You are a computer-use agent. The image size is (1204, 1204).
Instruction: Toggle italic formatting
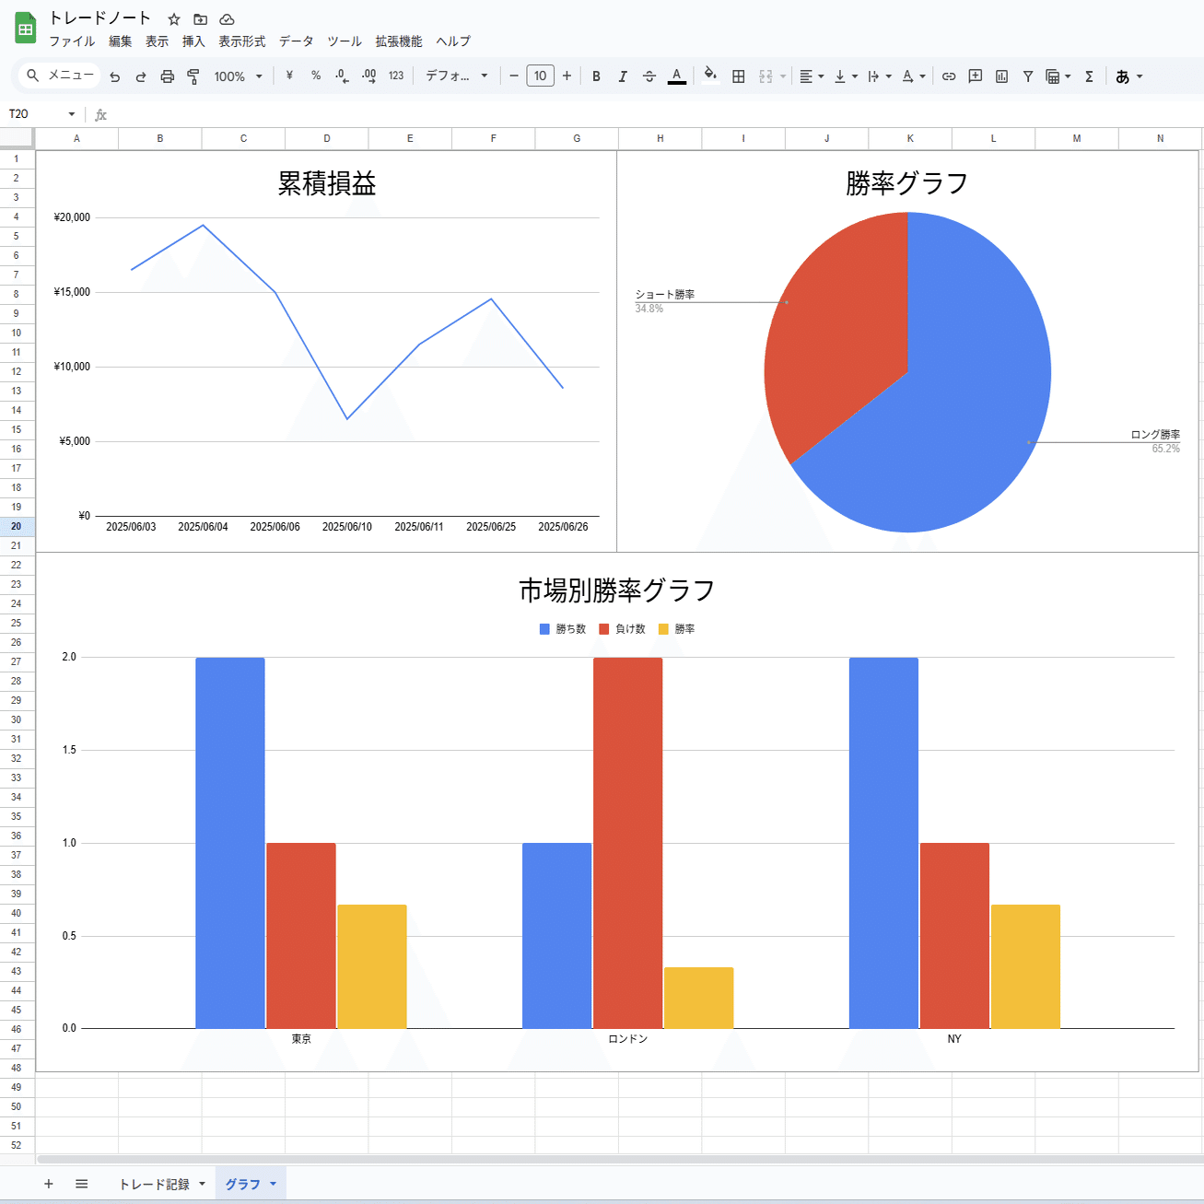tap(623, 76)
